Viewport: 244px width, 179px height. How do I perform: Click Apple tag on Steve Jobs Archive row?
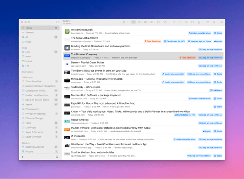click(x=218, y=41)
